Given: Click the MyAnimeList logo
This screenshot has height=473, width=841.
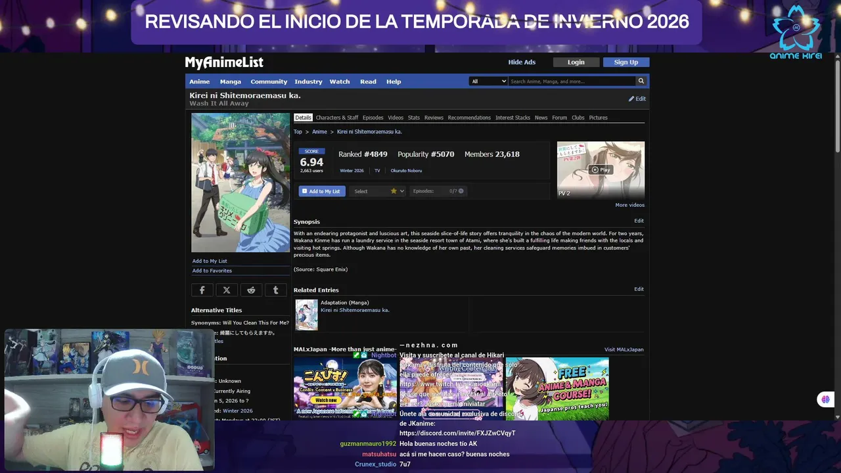Looking at the screenshot, I should point(224,62).
